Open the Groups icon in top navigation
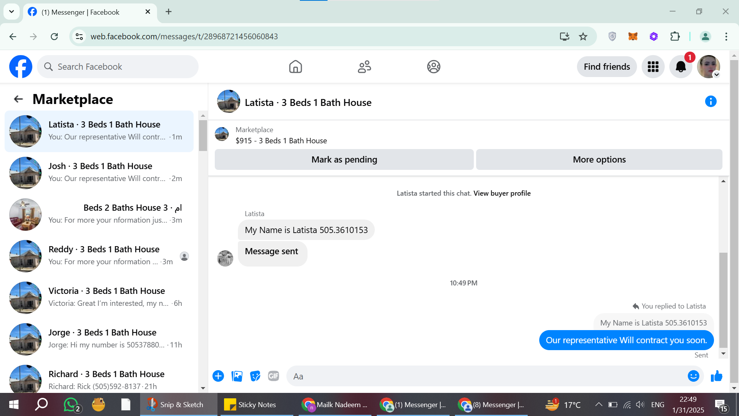739x416 pixels. (x=434, y=67)
